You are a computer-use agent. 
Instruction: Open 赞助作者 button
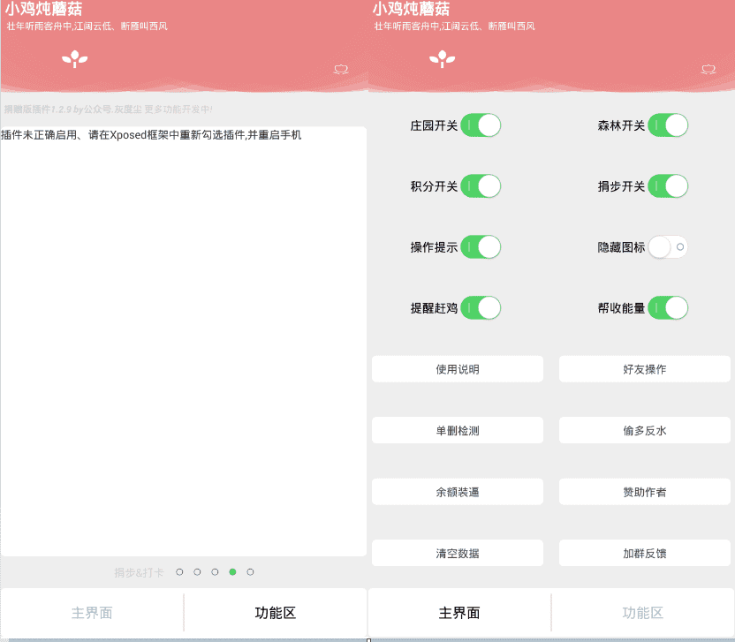click(645, 492)
